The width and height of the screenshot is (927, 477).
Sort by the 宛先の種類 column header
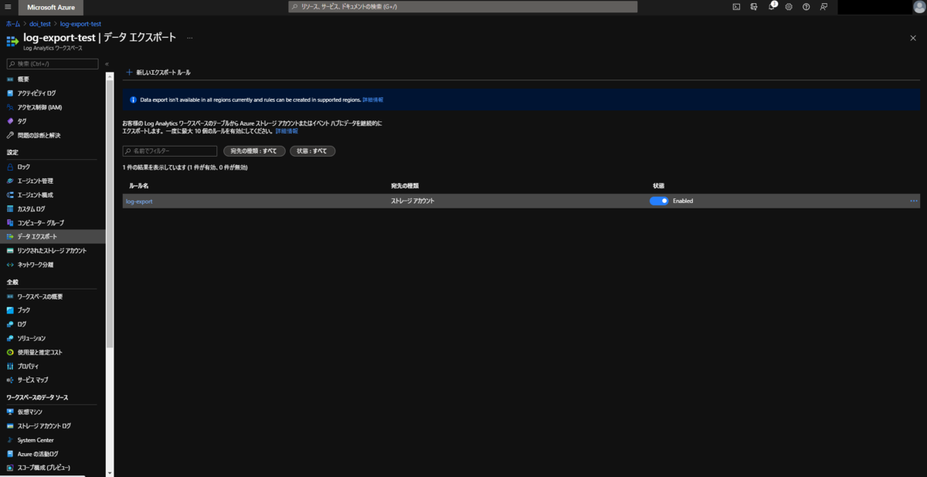click(405, 186)
